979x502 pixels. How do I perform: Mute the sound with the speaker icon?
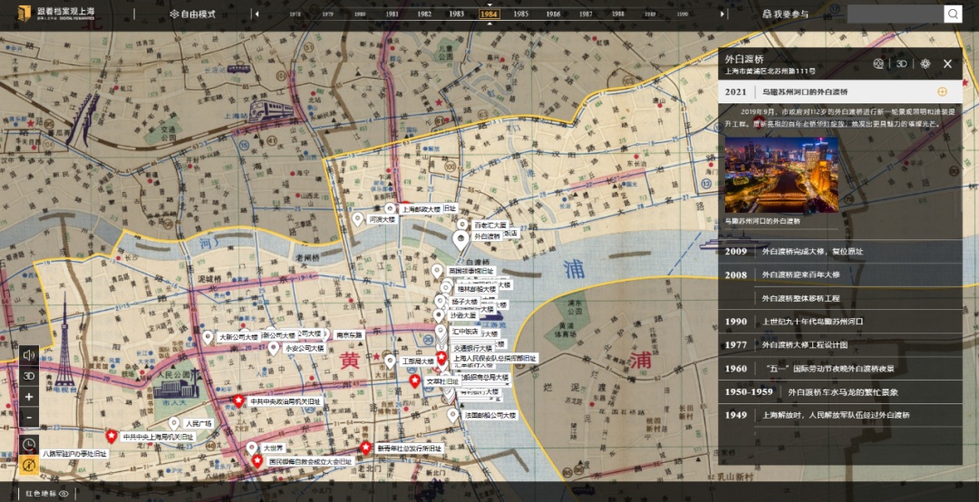pos(29,355)
